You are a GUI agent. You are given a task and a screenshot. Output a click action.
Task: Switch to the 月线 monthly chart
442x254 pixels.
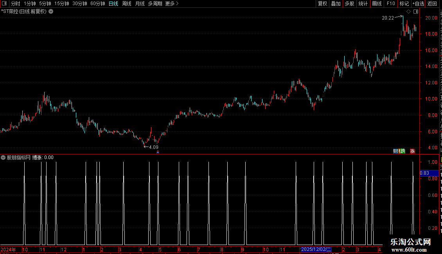click(x=140, y=4)
